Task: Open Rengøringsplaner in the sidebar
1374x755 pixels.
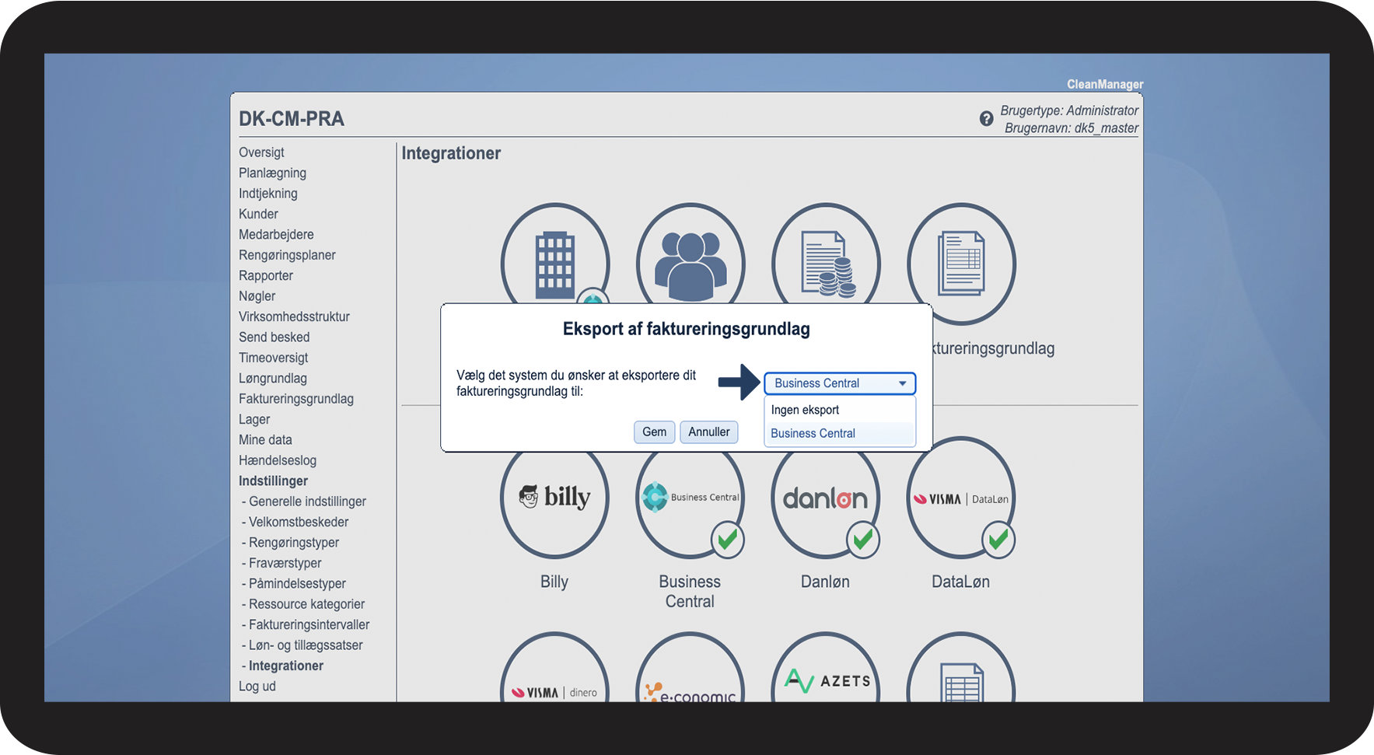Action: coord(287,255)
